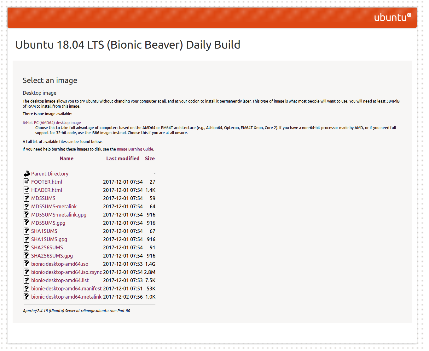Click the file icon beside FOOTER.html
The image size is (429, 351).
27,182
